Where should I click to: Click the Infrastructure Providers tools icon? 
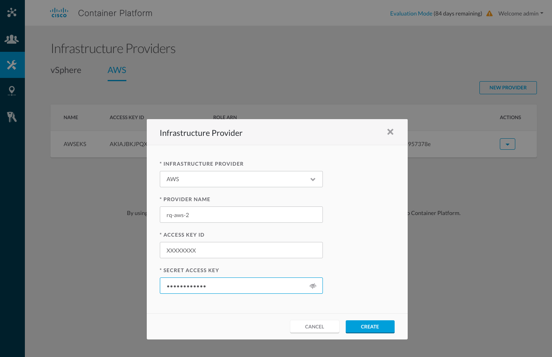click(12, 65)
